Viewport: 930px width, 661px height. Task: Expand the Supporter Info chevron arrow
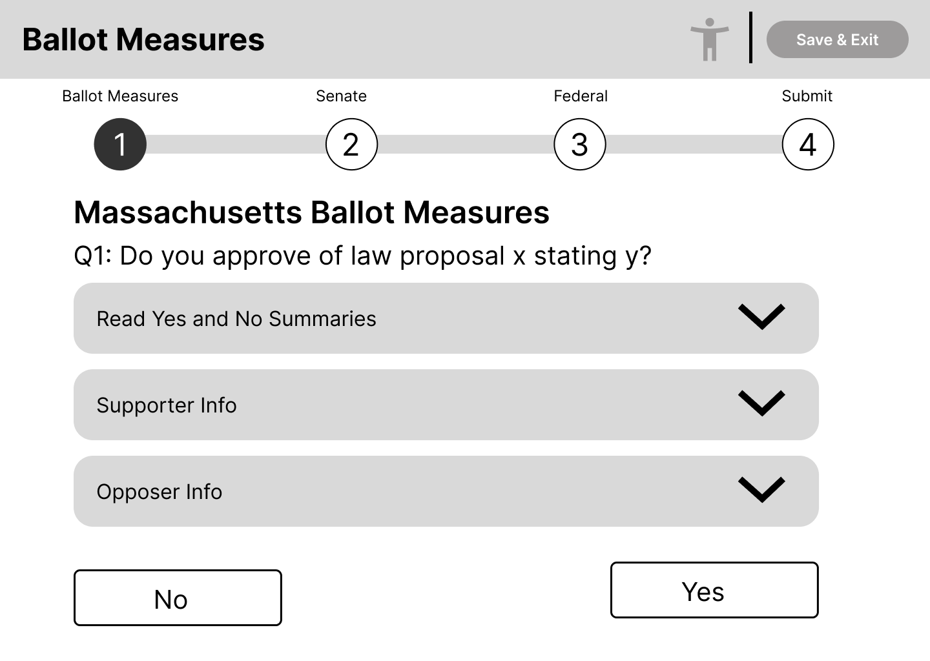pyautogui.click(x=761, y=403)
